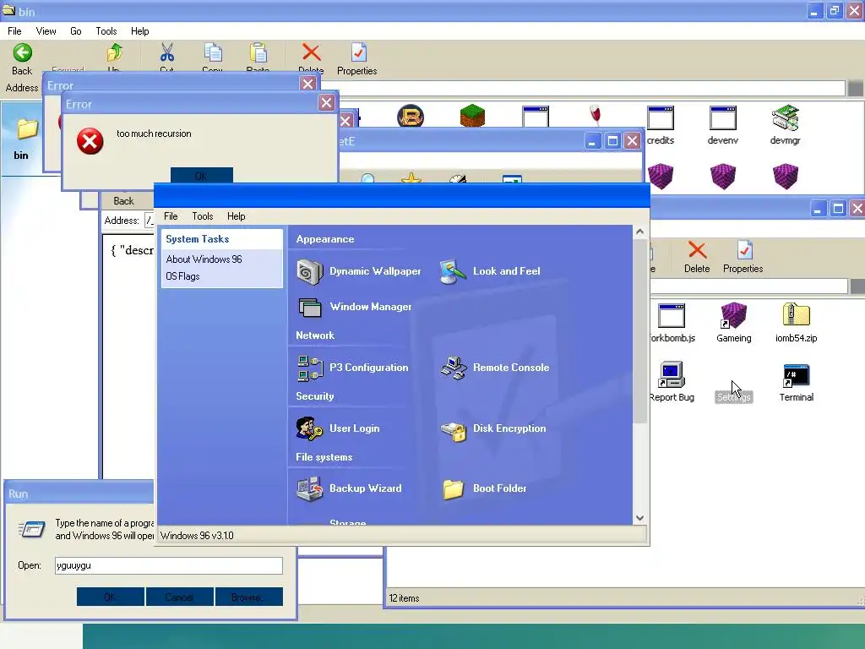Viewport: 865px width, 649px height.
Task: Open Tools menu in Settings window
Action: pyautogui.click(x=203, y=216)
